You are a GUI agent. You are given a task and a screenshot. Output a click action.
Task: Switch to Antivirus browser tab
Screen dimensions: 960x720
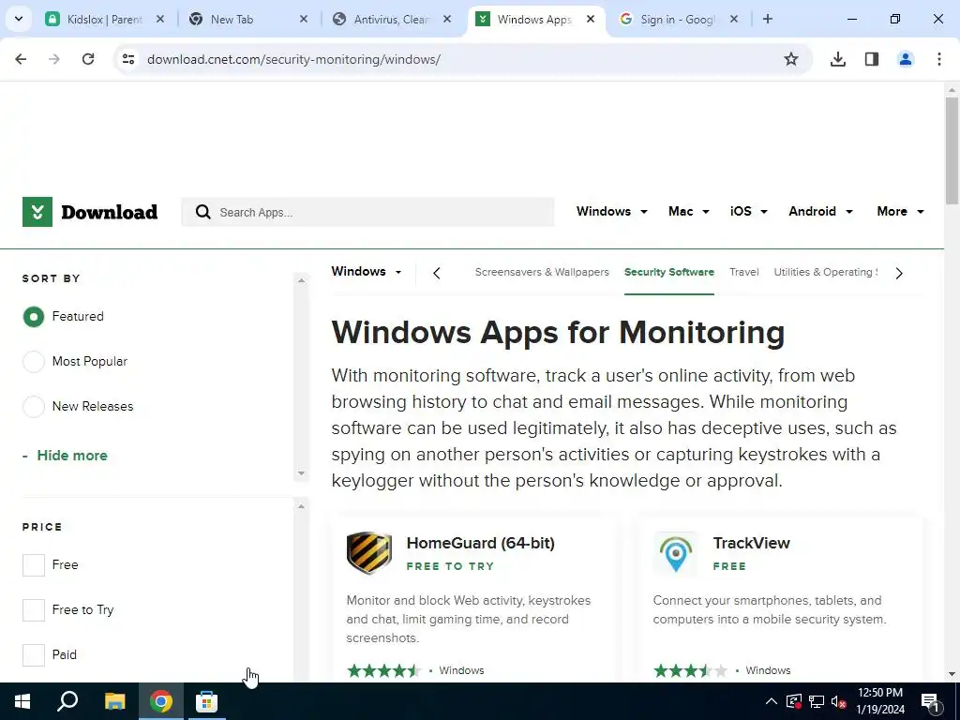(391, 19)
